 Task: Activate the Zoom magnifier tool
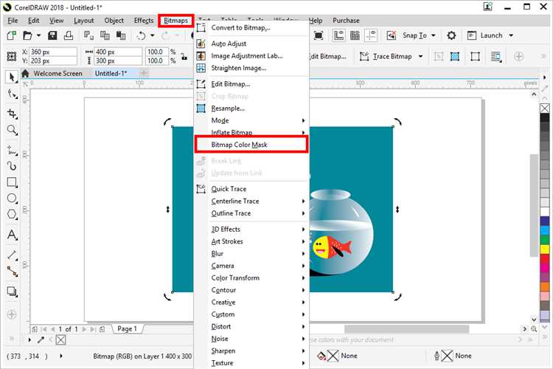pyautogui.click(x=12, y=130)
